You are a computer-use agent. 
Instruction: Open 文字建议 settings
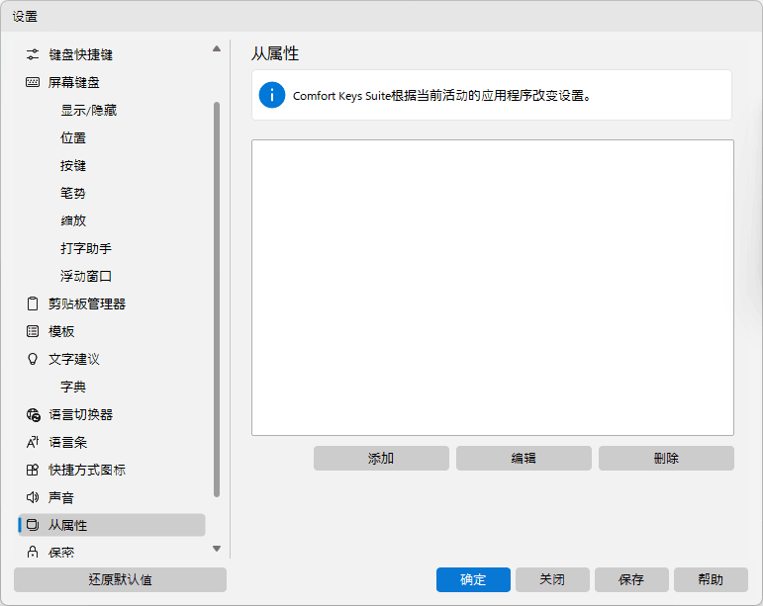click(x=112, y=359)
